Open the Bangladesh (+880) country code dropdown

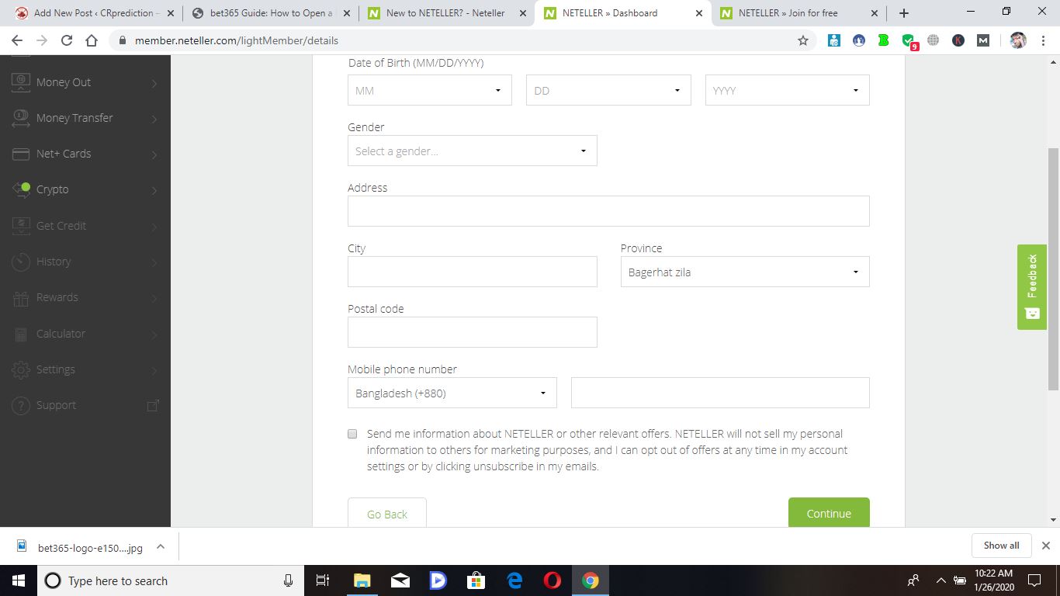pos(452,393)
